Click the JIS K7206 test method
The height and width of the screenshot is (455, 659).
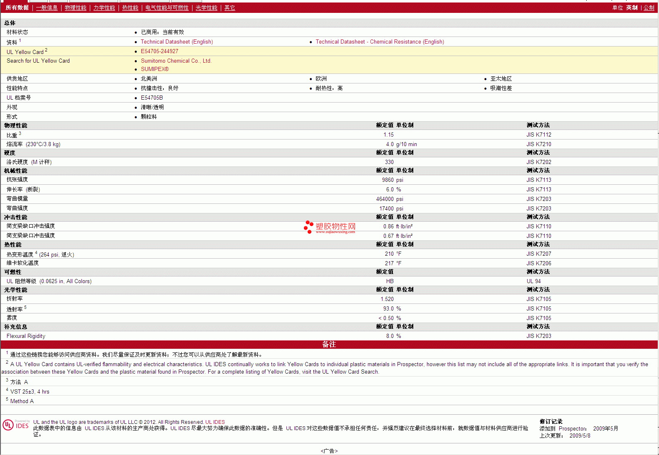(538, 264)
